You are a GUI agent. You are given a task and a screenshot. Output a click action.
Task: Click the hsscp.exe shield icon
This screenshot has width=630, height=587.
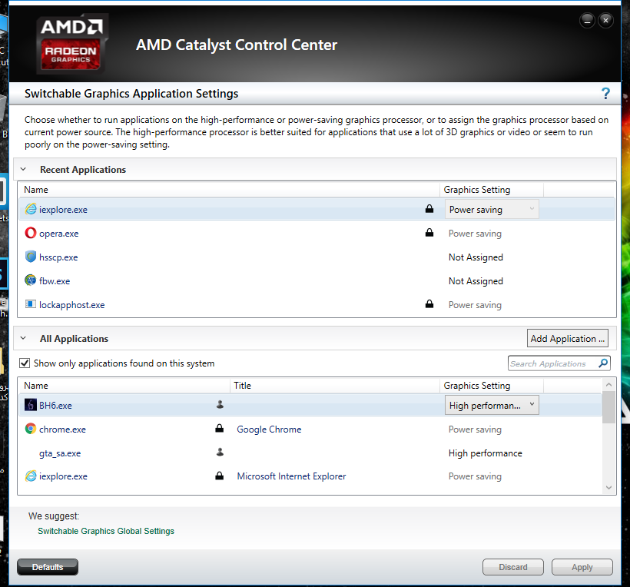tap(31, 257)
